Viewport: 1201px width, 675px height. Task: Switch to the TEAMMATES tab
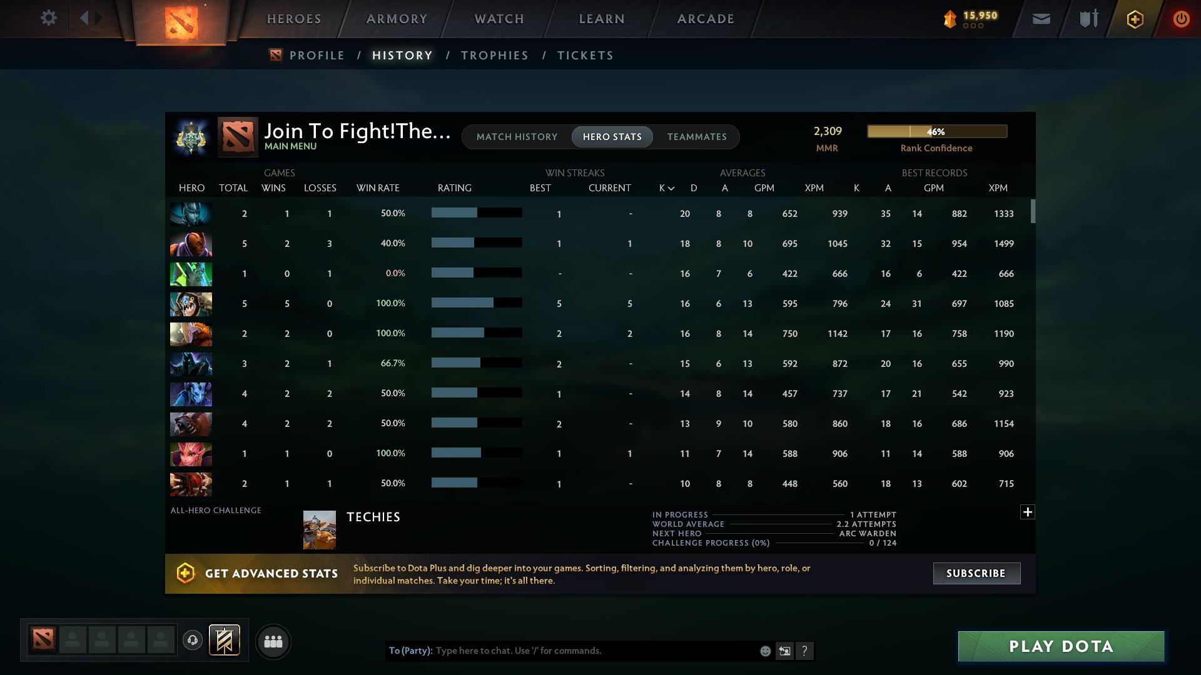697,136
